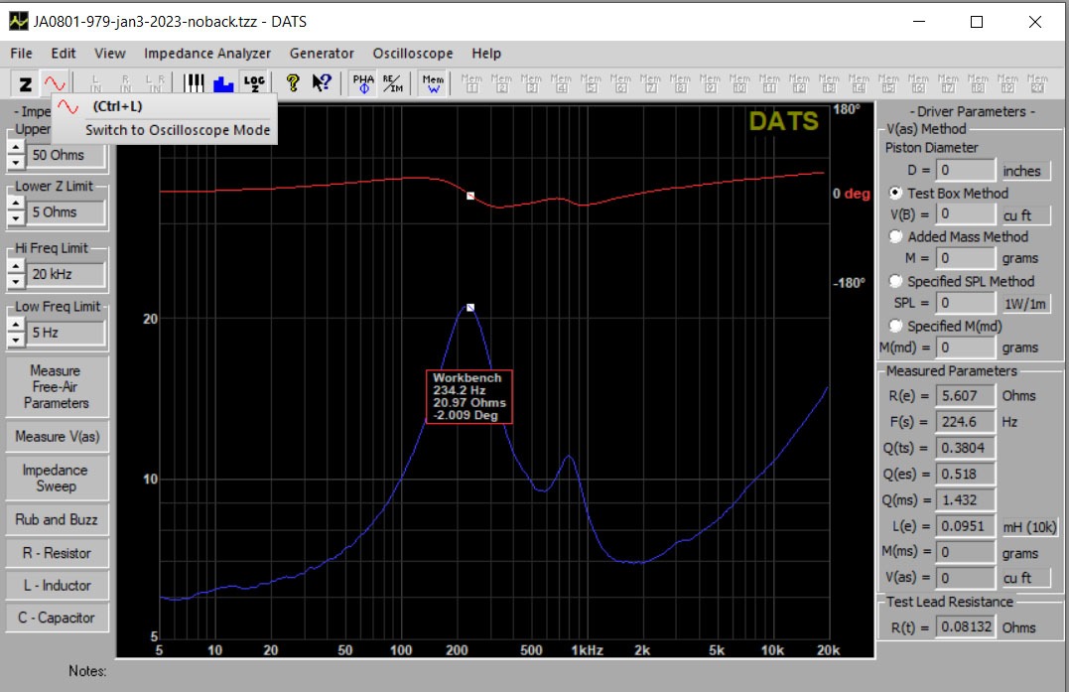Select the Mem 5 memory slot icon

tap(591, 83)
